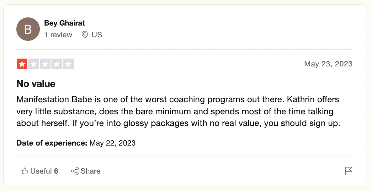Click the Useful count number 6
372x191 pixels.
pyautogui.click(x=56, y=171)
